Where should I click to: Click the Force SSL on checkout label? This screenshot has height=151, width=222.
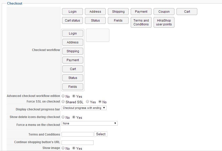(43, 102)
